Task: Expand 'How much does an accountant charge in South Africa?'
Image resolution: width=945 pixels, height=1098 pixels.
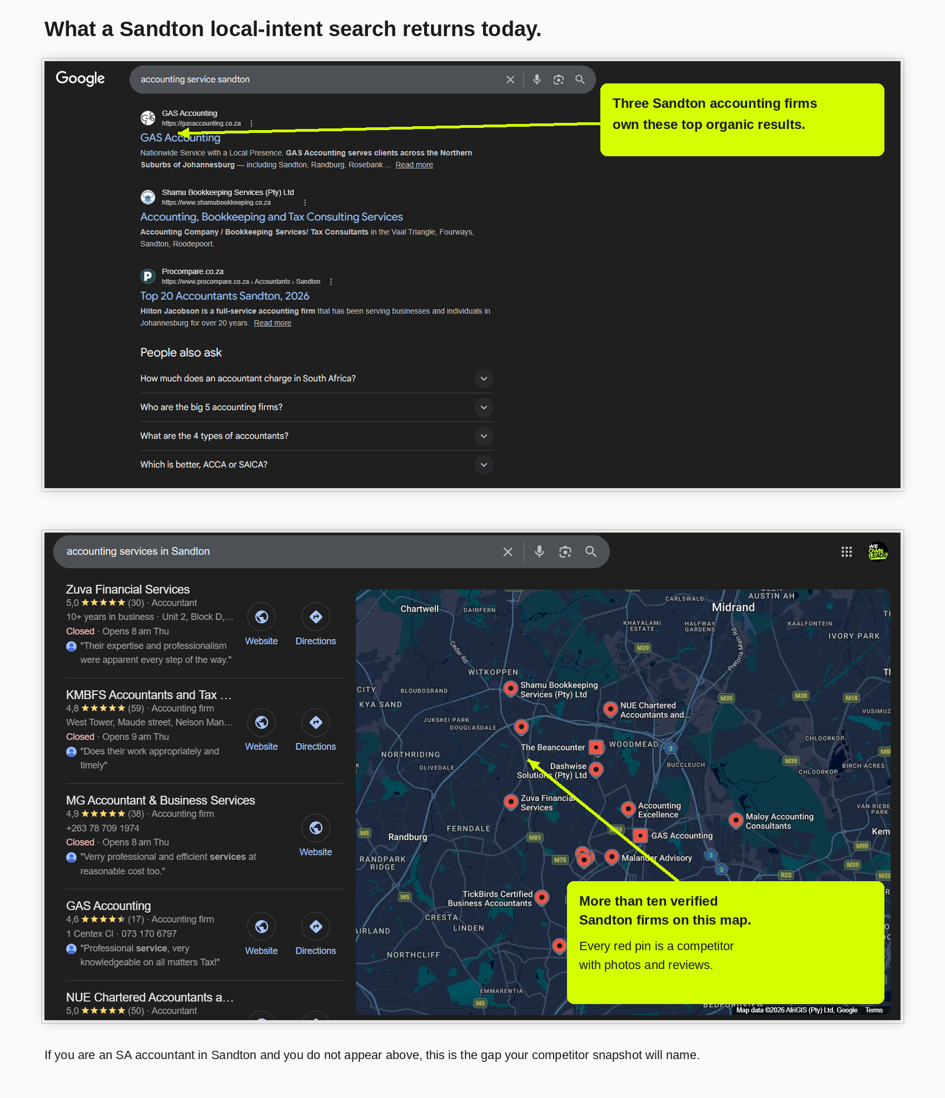Action: pyautogui.click(x=317, y=379)
